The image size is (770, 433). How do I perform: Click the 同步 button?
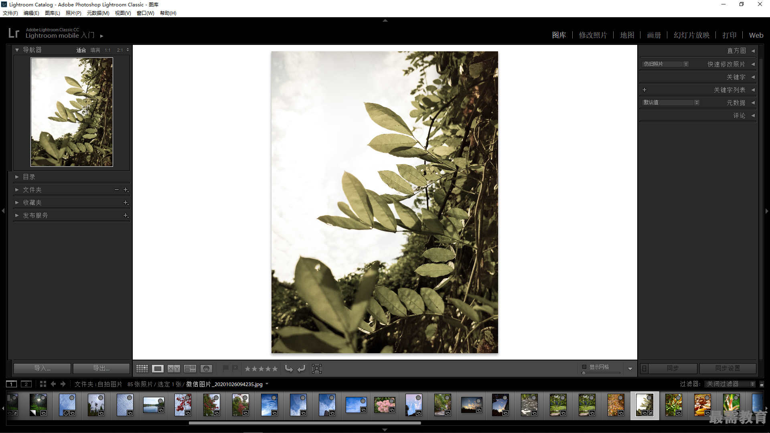pyautogui.click(x=673, y=368)
